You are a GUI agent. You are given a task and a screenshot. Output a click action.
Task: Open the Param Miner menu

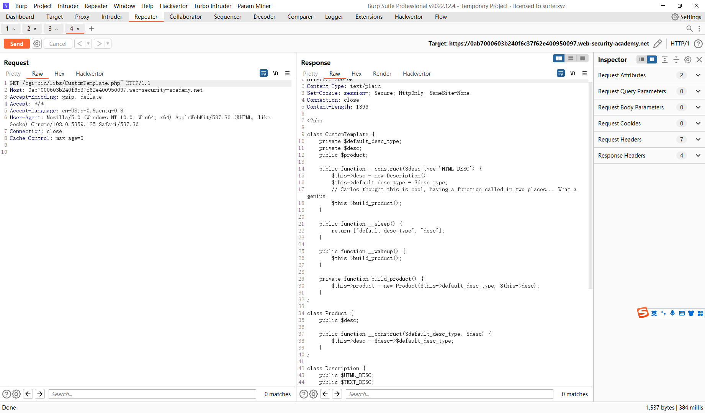(254, 6)
